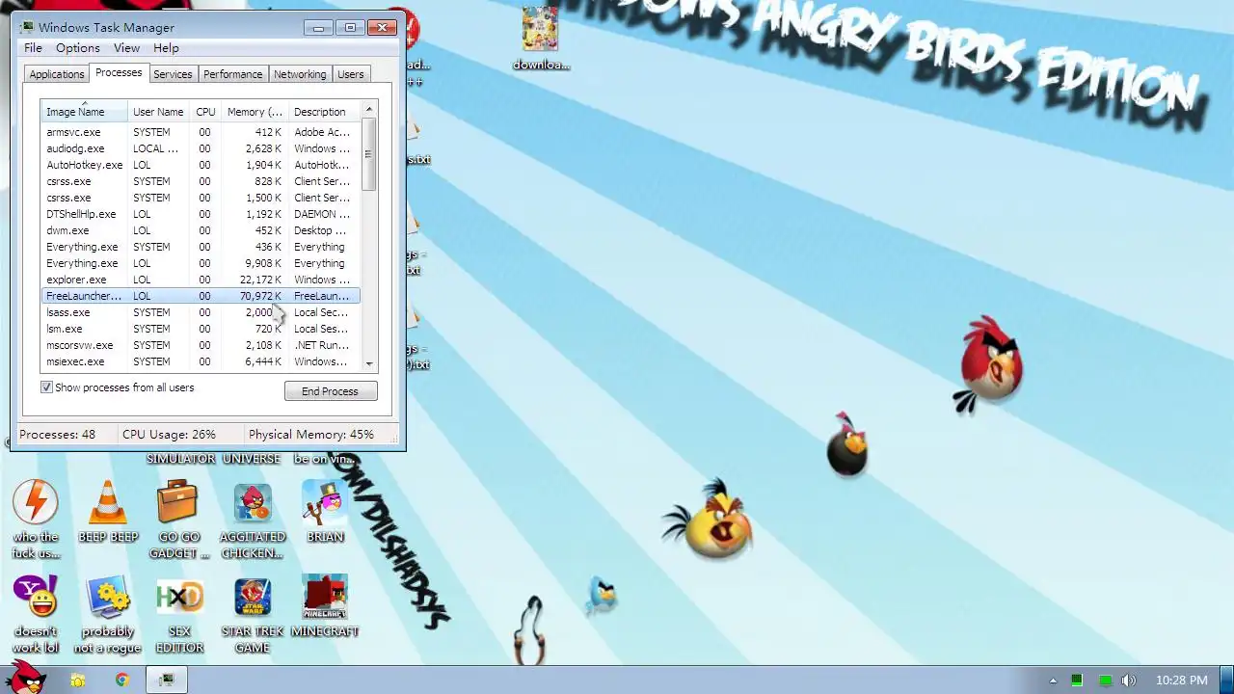Image resolution: width=1234 pixels, height=694 pixels.
Task: Click the Task Manager CPU meter tray icon
Action: point(1077,681)
